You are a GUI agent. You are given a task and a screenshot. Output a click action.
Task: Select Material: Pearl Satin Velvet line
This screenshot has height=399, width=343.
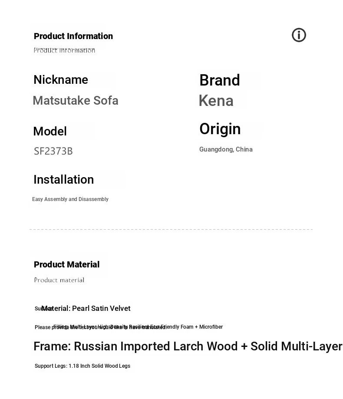click(x=86, y=308)
